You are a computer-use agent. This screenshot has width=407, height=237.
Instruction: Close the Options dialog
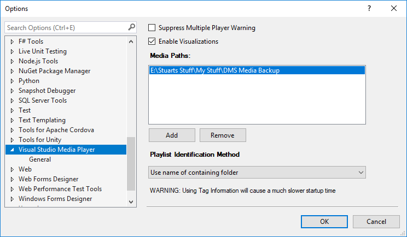[x=394, y=8]
